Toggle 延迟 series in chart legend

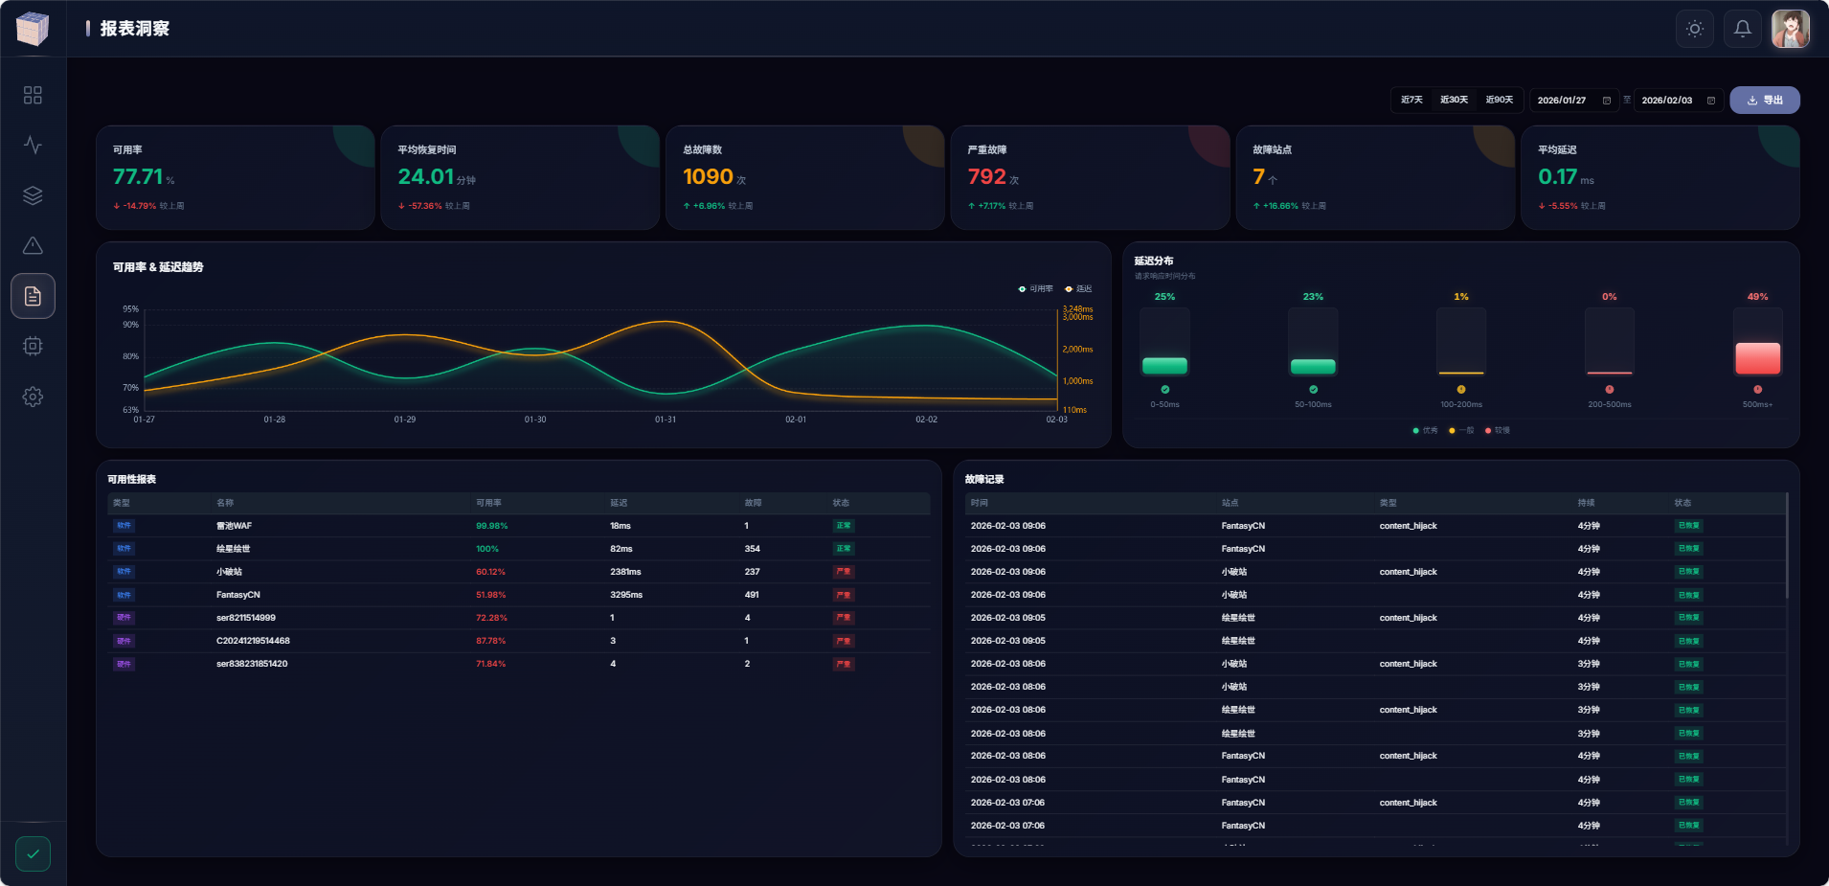coord(1078,288)
